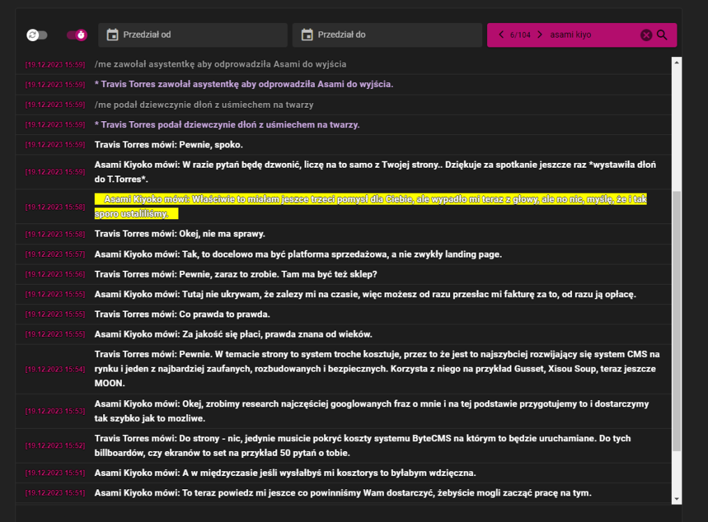Click scrollbar up arrow
This screenshot has height=522, width=708.
[x=677, y=62]
